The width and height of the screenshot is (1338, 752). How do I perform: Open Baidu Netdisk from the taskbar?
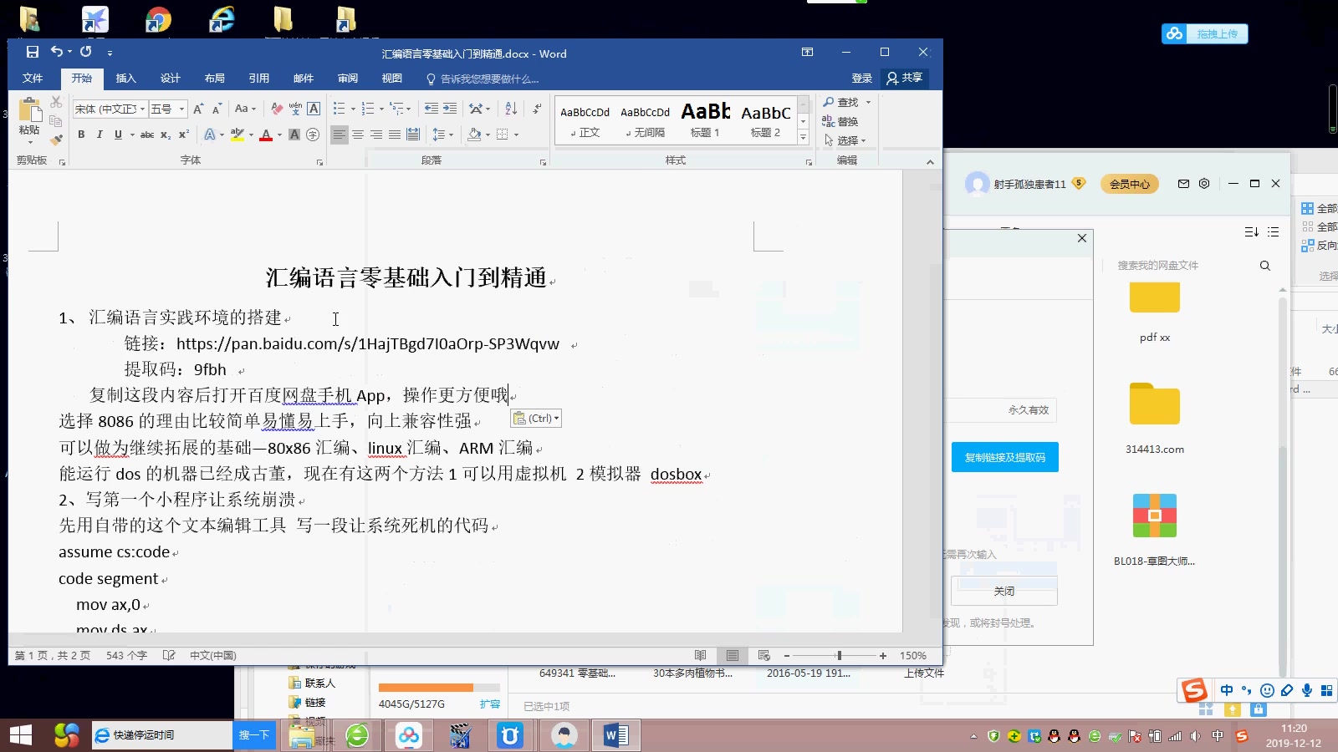[409, 735]
